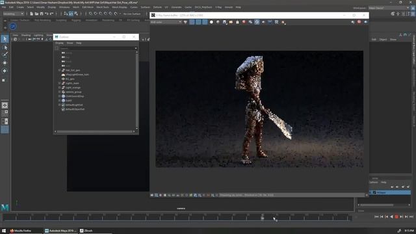Pick the Paint Selection tool

click(5, 55)
